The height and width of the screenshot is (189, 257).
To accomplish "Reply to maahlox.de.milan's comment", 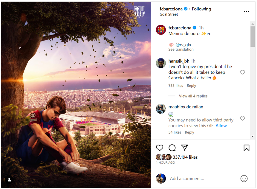I will [x=189, y=132].
